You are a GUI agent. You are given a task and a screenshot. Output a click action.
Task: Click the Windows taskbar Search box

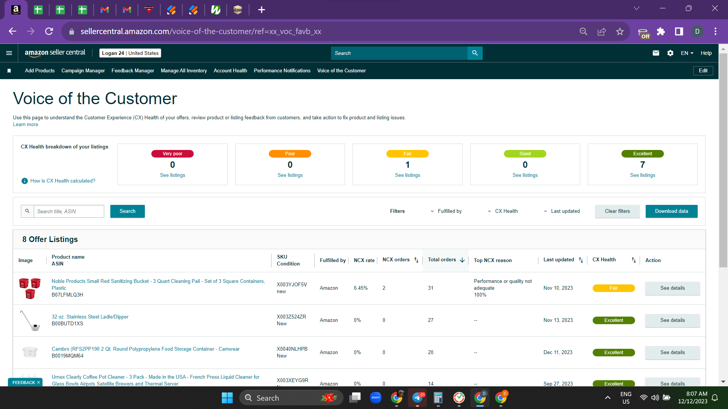[291, 398]
